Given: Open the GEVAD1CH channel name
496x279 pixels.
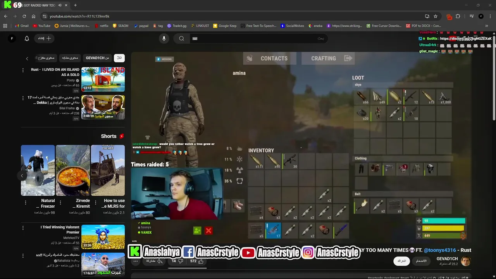Looking at the screenshot, I should tap(447, 258).
